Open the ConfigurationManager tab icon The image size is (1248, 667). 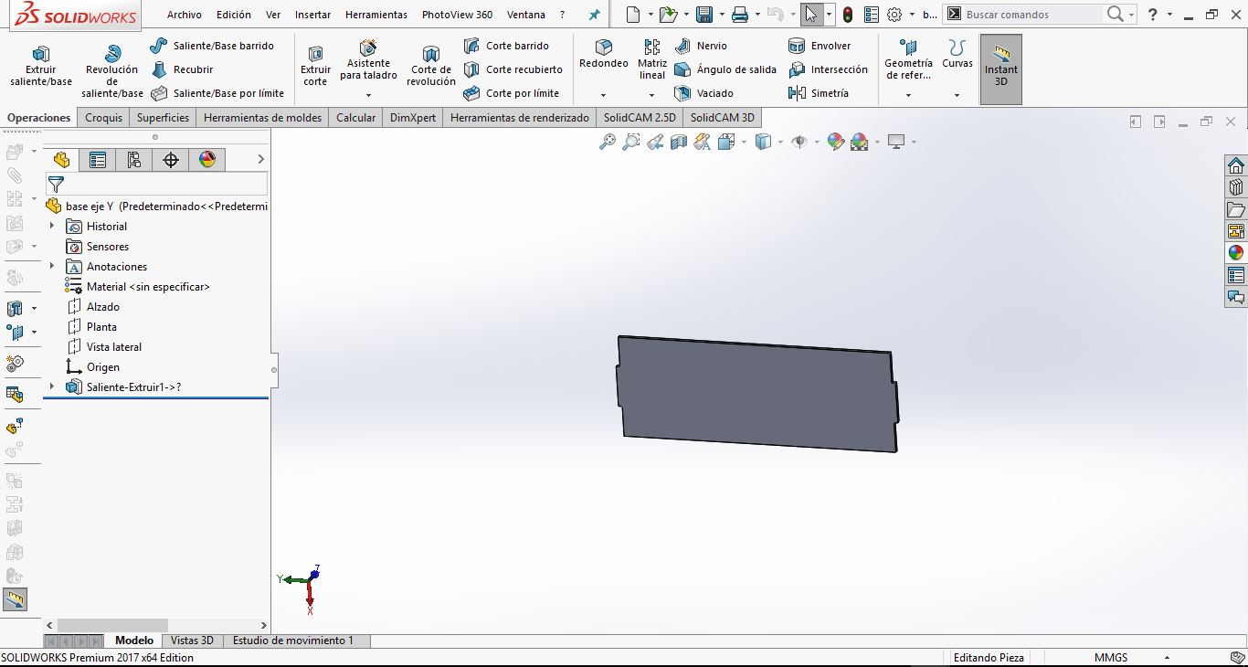point(134,160)
